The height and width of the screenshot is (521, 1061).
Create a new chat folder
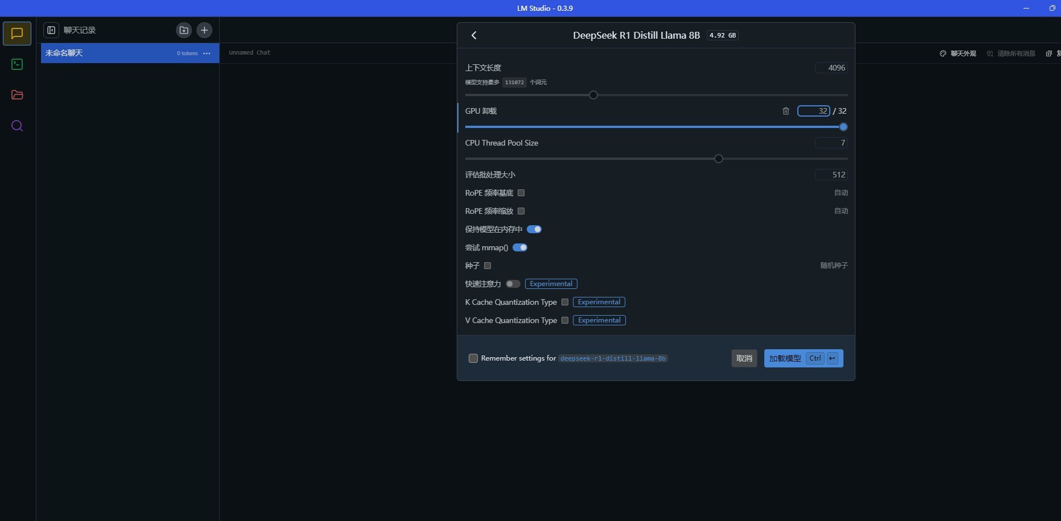point(184,30)
